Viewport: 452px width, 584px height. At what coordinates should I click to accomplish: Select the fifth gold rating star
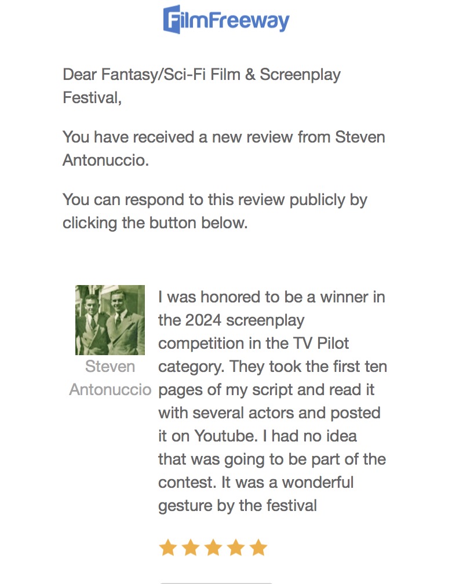click(258, 547)
